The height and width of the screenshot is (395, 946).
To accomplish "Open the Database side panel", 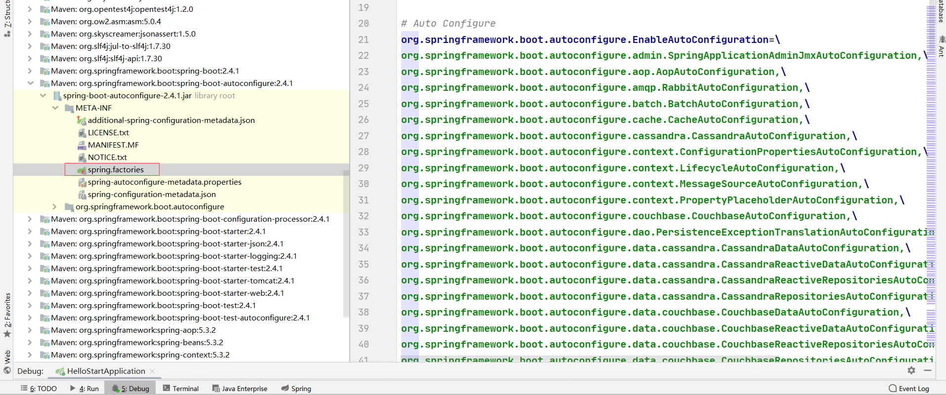I will point(941,12).
